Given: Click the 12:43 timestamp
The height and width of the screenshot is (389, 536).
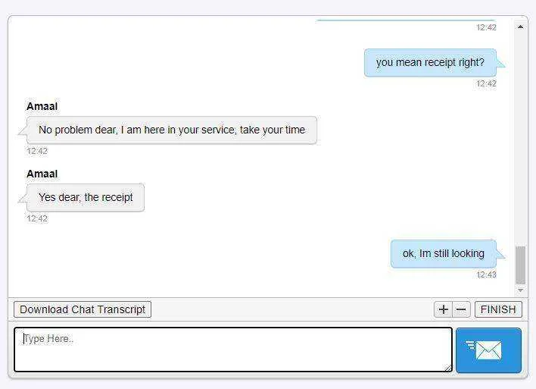Looking at the screenshot, I should [x=487, y=274].
